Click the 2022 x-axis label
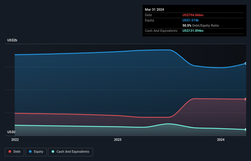The width and height of the screenshot is (251, 161). point(15,140)
